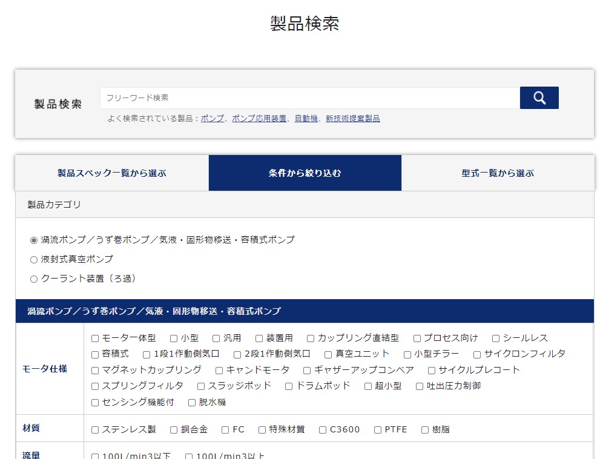Select the 液封式真空ポンプ radio button

(34, 260)
